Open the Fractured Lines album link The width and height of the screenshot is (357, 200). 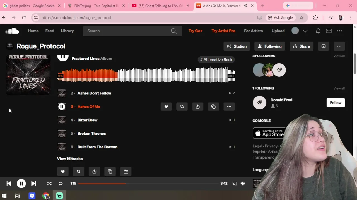(x=86, y=59)
